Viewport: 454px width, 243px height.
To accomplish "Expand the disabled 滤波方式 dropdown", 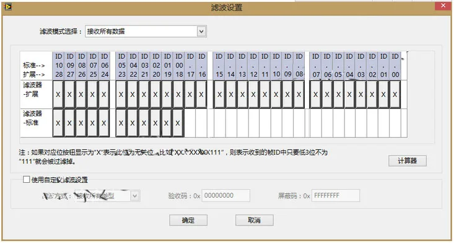I will point(134,196).
